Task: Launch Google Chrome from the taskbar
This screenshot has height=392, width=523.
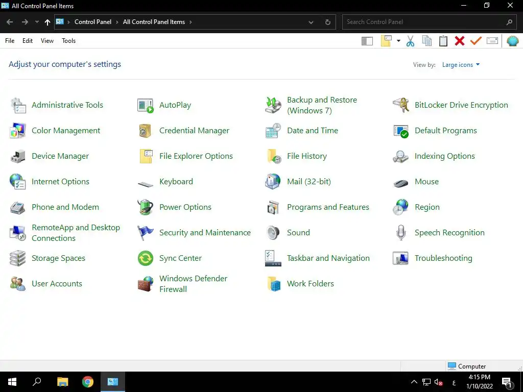Action: click(x=88, y=382)
